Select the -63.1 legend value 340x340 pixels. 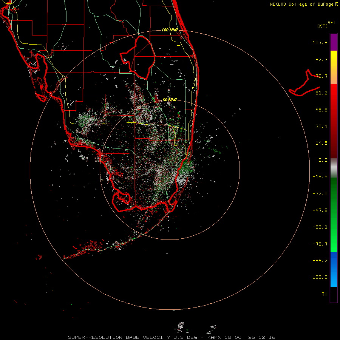pos(320,227)
